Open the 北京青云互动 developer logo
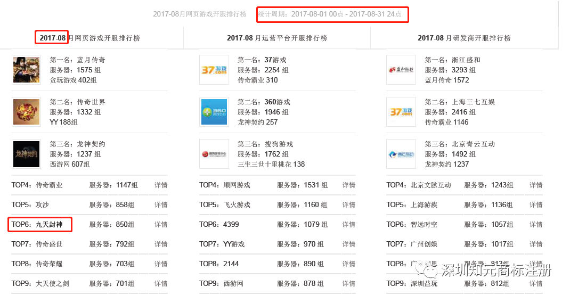 tap(402, 154)
